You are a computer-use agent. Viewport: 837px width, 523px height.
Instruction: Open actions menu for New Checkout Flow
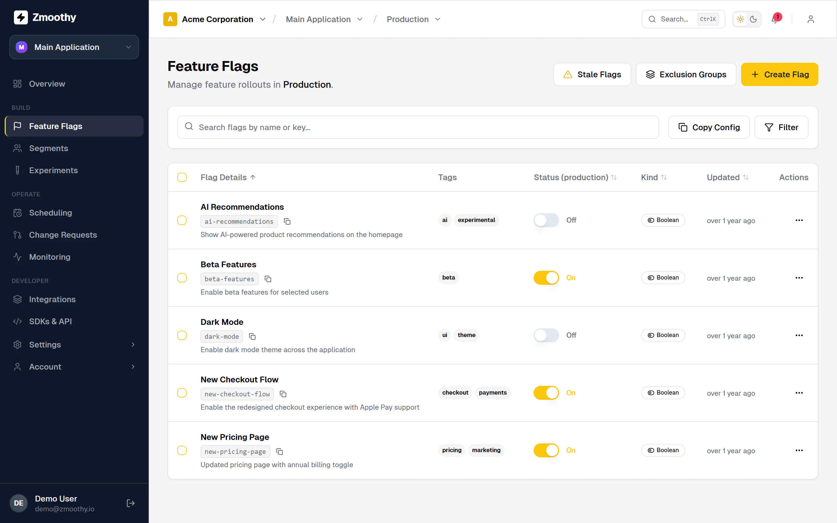click(799, 393)
